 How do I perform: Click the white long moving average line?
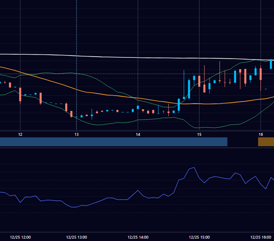coord(137,57)
